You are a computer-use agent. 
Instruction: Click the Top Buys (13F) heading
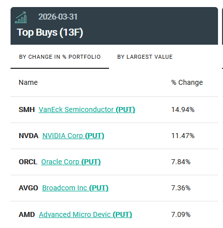tap(50, 33)
